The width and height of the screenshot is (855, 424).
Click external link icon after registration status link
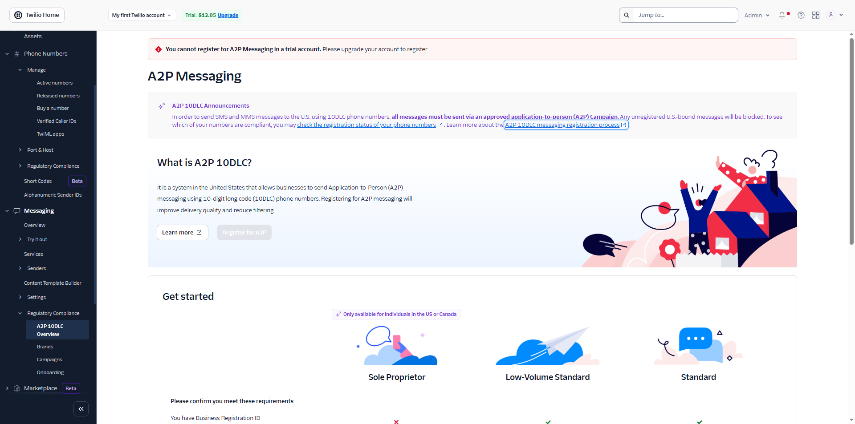[440, 125]
